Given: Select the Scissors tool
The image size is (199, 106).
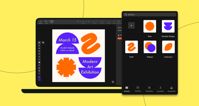Looking at the screenshot, I should click(39, 48).
